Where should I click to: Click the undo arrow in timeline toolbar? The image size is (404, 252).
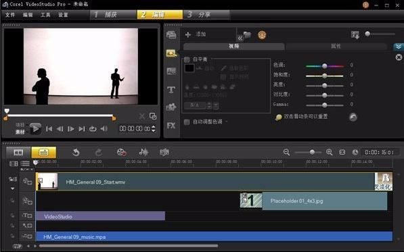[x=76, y=153]
